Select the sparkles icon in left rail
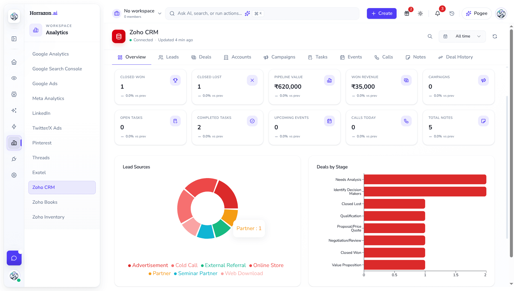The image size is (518, 291). click(x=14, y=110)
